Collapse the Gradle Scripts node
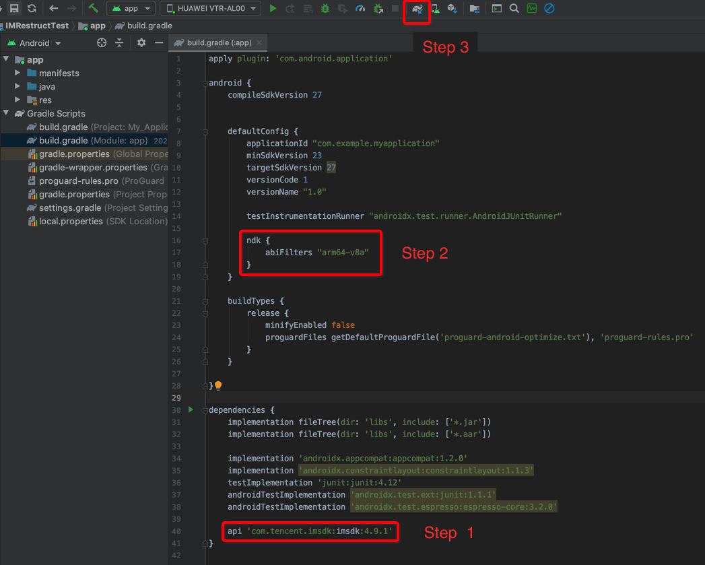 (7, 113)
